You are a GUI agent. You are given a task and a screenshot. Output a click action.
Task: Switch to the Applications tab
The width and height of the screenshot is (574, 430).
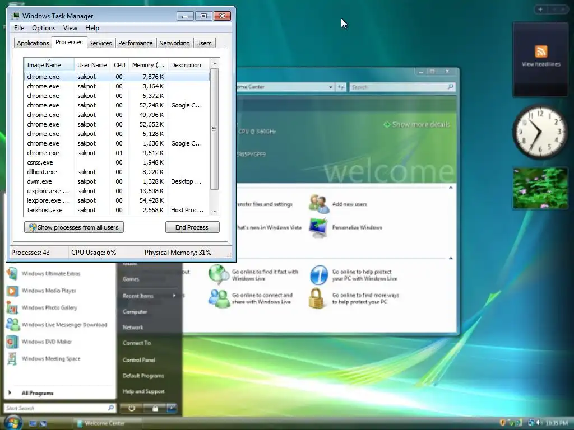click(x=33, y=43)
